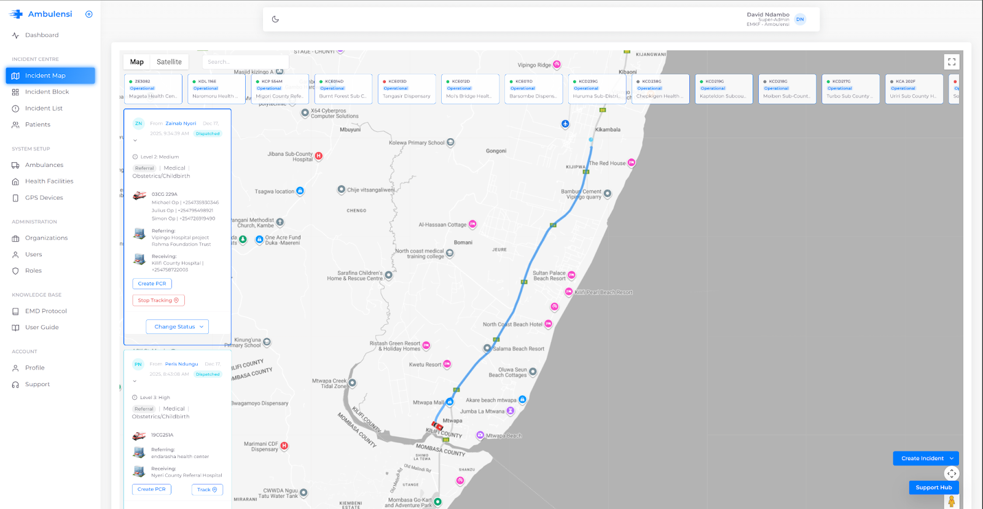
Task: Collapse Zainab Nyori incident card chevron
Action: tap(135, 141)
